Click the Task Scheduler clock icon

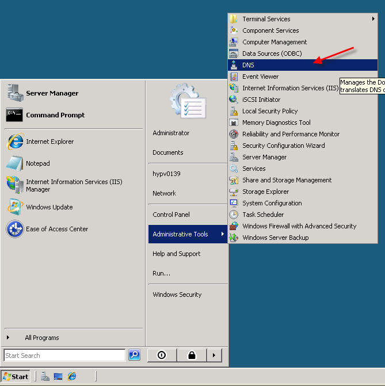pyautogui.click(x=234, y=215)
